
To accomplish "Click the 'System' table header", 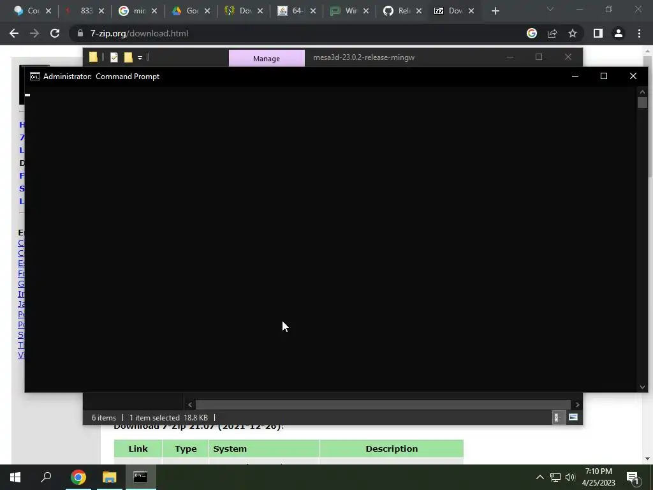I will point(263,449).
